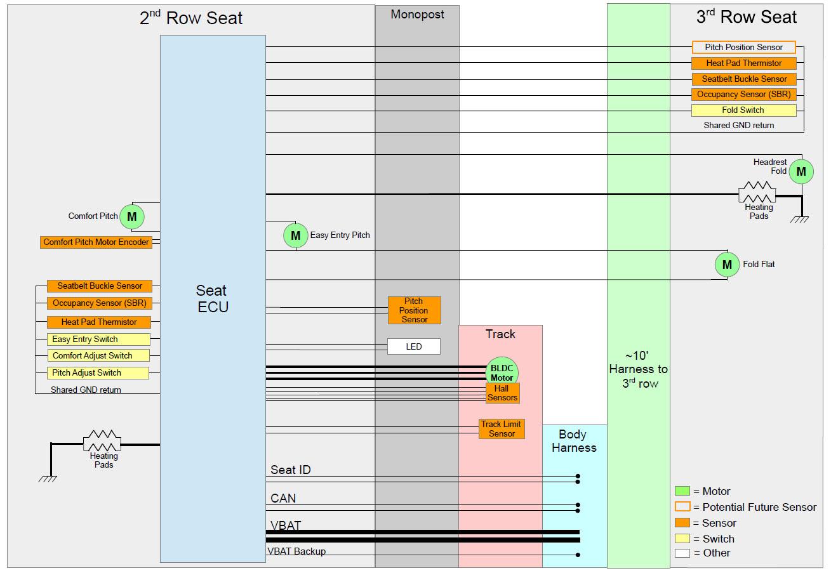Click the Hall Sensors box
Viewport: 831px width, 573px height.
tap(502, 393)
